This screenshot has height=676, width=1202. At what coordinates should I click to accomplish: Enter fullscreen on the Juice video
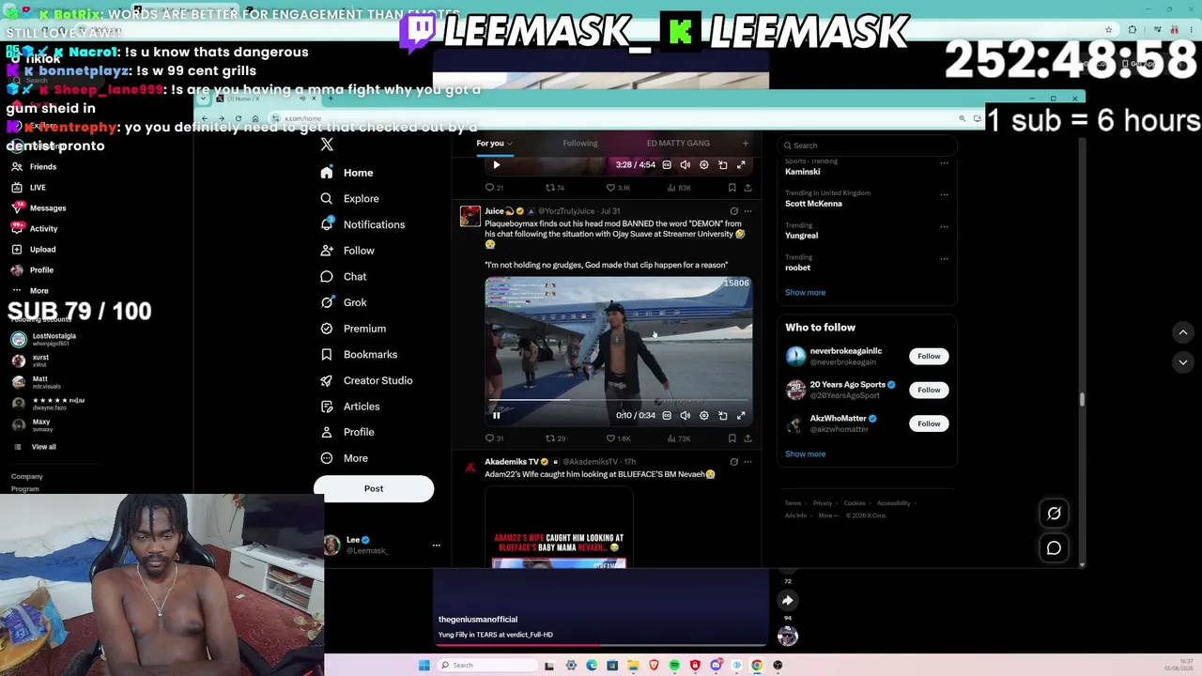point(741,415)
